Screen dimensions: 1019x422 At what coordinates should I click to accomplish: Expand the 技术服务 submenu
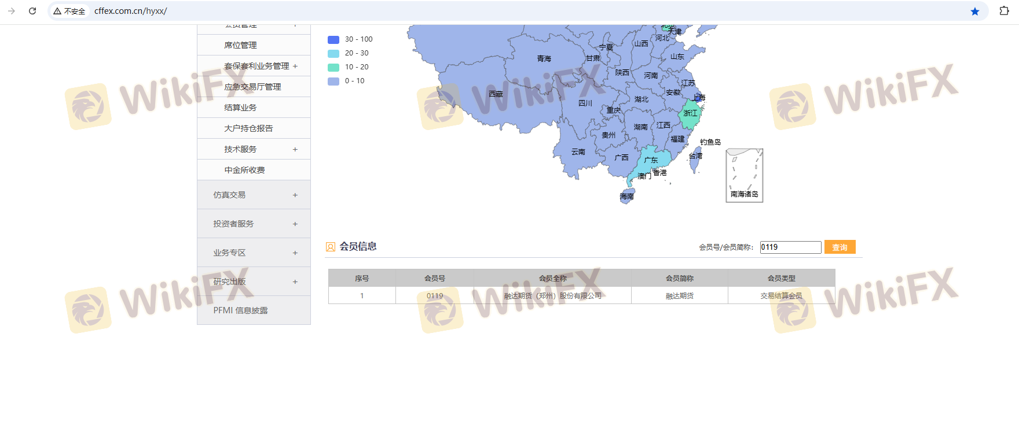pyautogui.click(x=295, y=149)
